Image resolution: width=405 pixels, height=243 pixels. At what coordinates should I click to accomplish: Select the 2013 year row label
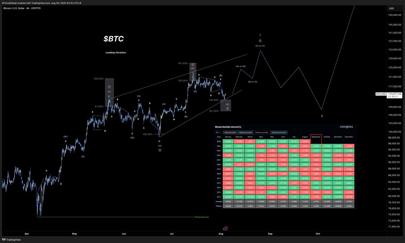[219, 197]
